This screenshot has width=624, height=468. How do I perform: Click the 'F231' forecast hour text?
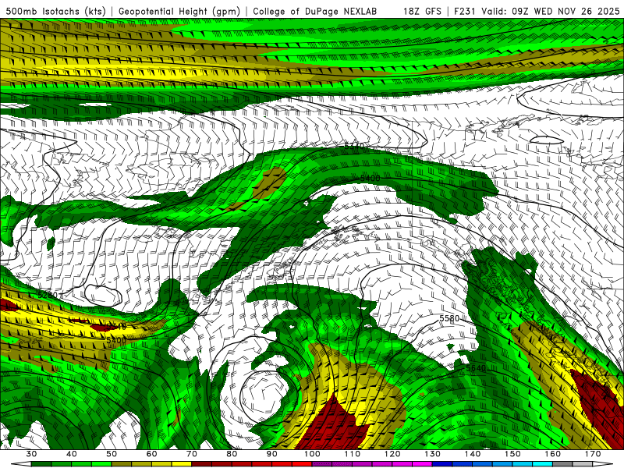point(464,11)
